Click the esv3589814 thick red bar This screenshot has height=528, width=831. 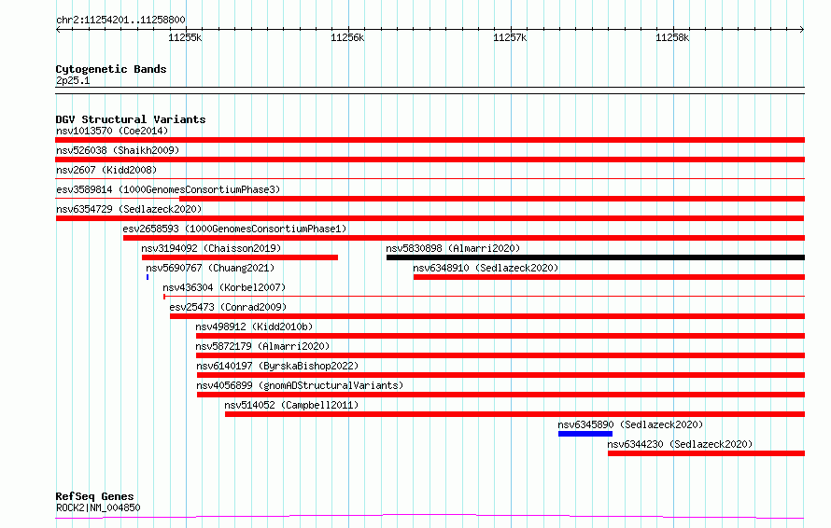492,199
